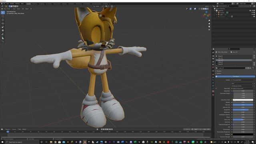256x144 pixels.
Task: Open the Material properties tab icon
Action: pyautogui.click(x=213, y=91)
